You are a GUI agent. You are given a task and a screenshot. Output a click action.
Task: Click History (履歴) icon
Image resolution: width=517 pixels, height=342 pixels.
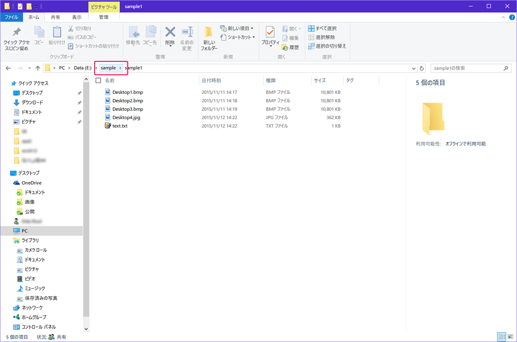285,47
